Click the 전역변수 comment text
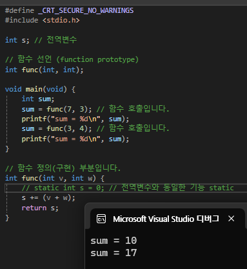The image size is (247, 269). coord(62,39)
